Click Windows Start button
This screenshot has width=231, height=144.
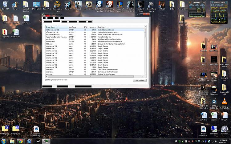[x=3, y=141]
